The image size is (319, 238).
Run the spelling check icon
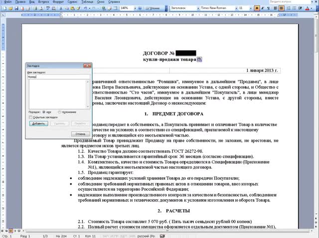(x=48, y=8)
